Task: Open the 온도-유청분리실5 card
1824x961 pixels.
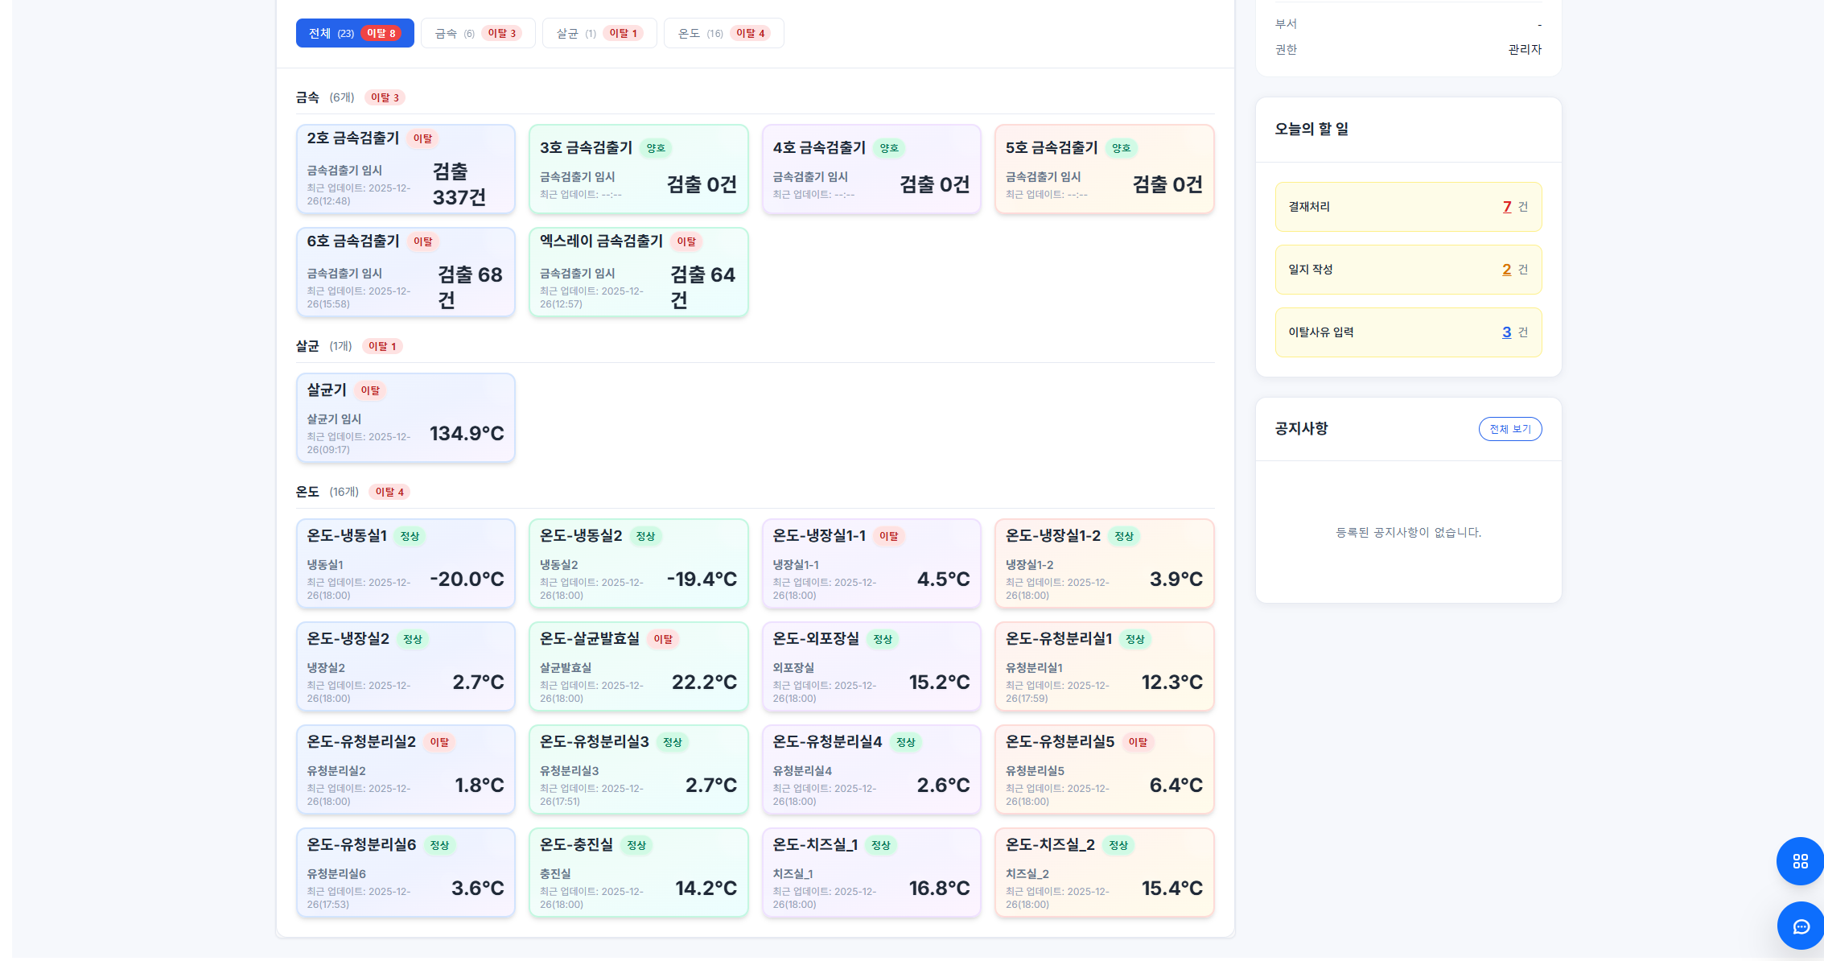Action: [1104, 769]
